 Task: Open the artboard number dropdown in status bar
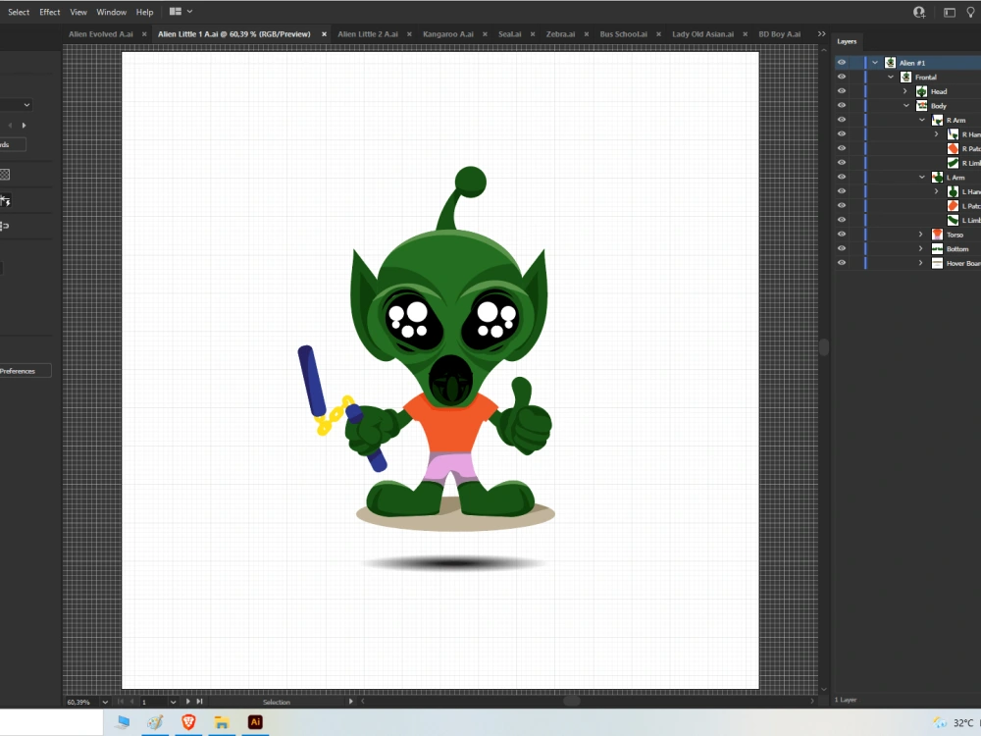pyautogui.click(x=173, y=702)
